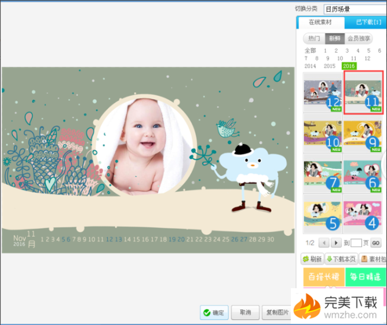Filter templates by month 1

click(x=325, y=50)
